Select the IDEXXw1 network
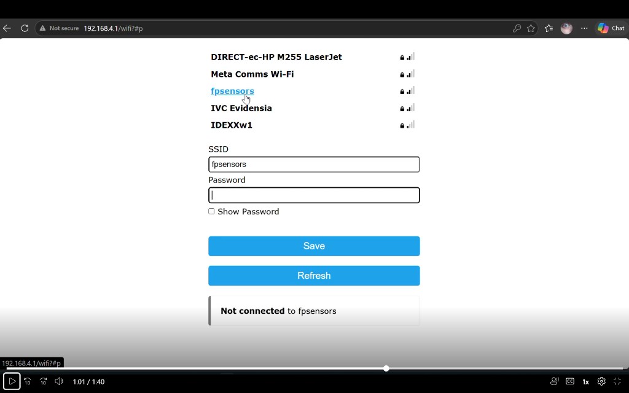The image size is (629, 393). point(232,125)
